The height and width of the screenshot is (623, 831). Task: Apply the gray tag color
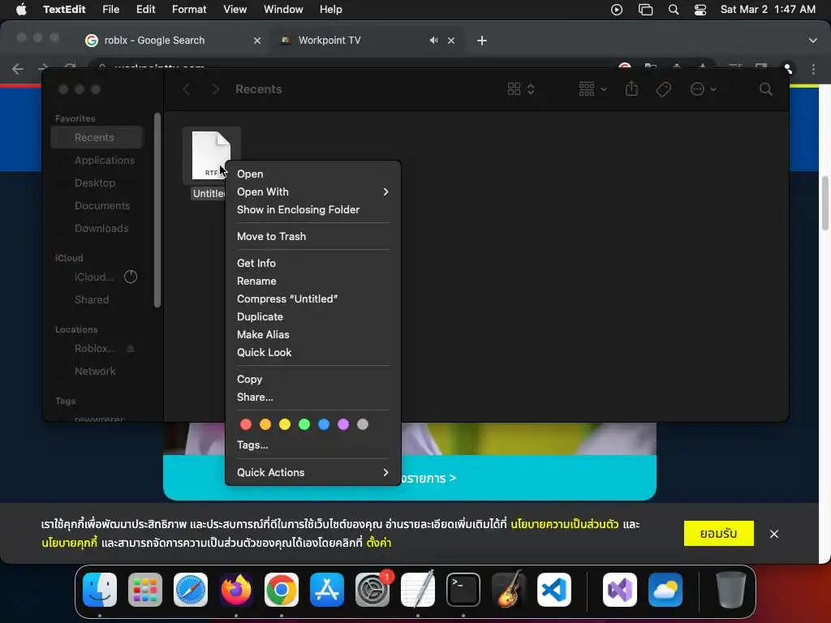[363, 424]
